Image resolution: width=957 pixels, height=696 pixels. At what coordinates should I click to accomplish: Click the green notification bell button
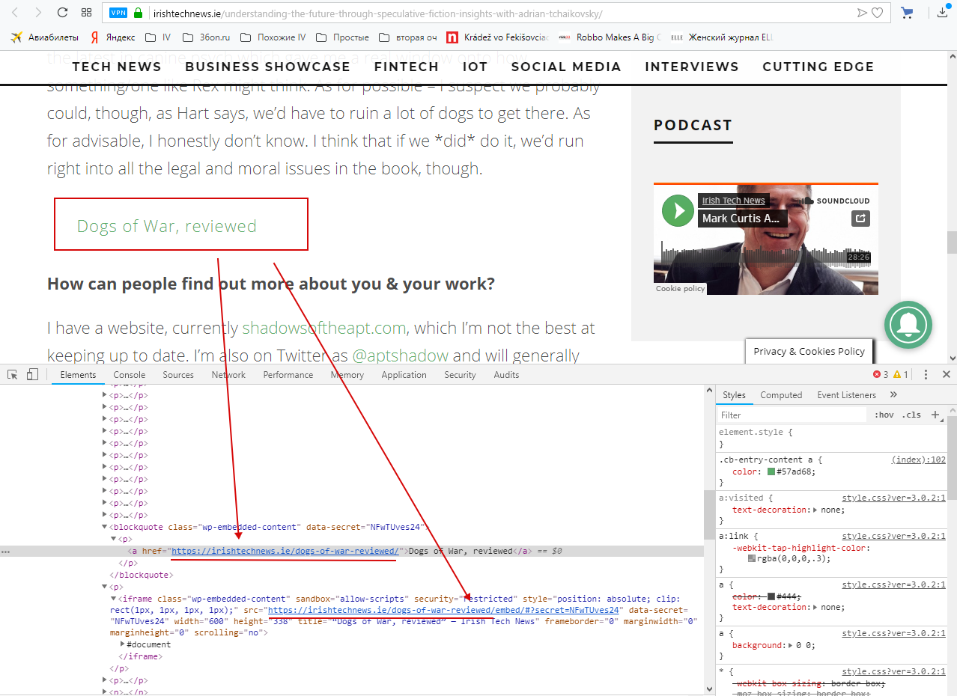pos(908,325)
